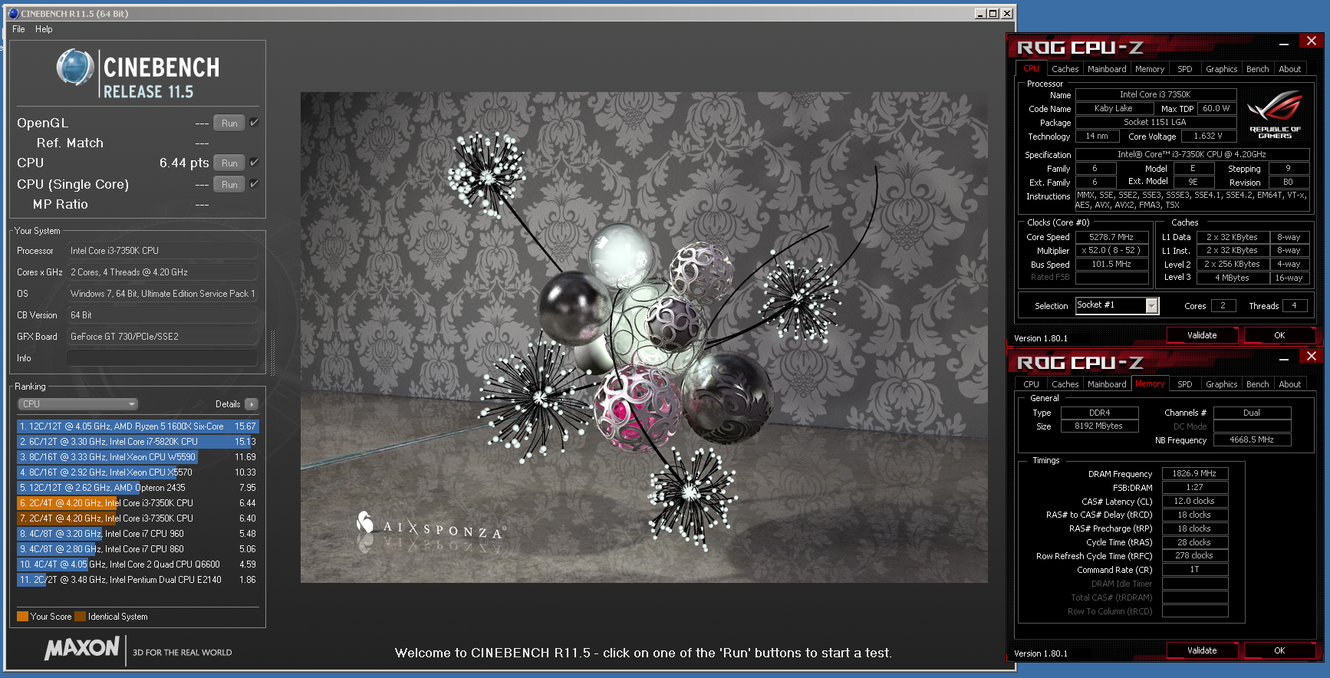Run the CPU Single Core test

229,185
